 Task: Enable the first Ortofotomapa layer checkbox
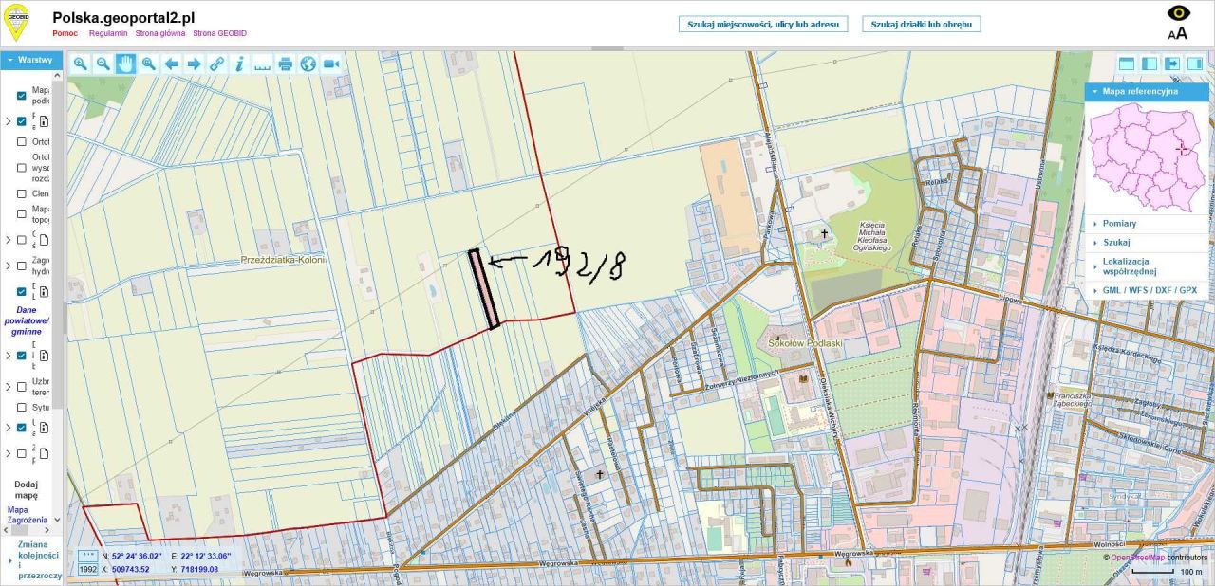(x=22, y=141)
